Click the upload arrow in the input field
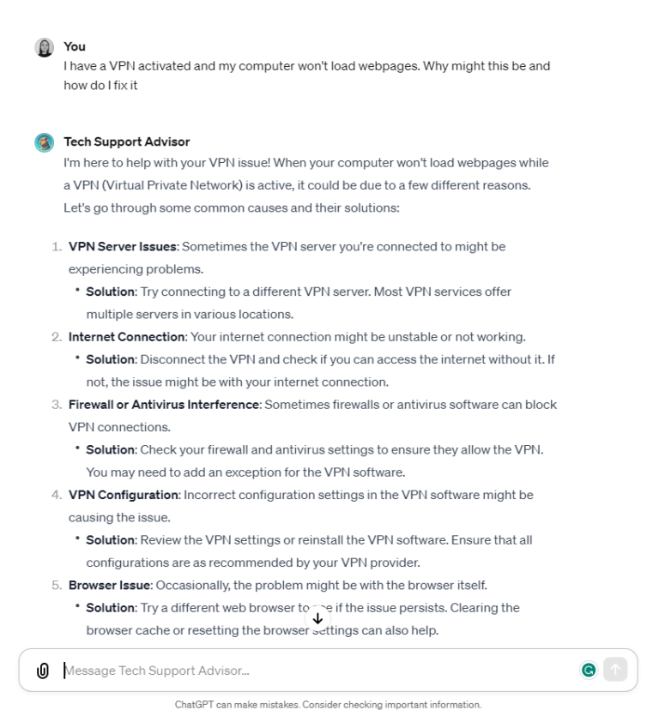Viewport: 659px width, 716px height. click(615, 670)
